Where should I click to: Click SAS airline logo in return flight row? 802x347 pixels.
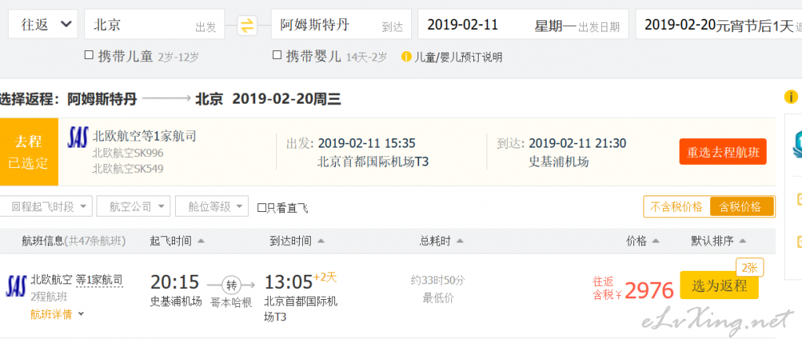[x=16, y=287]
